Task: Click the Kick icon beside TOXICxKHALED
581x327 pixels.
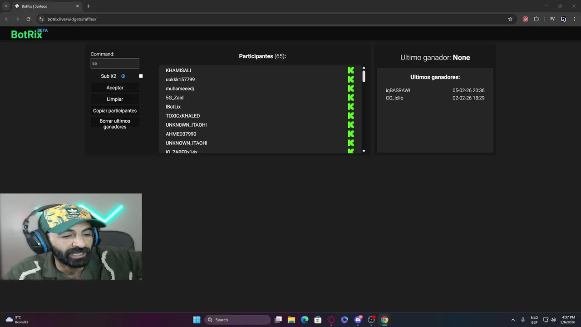Action: tap(351, 116)
